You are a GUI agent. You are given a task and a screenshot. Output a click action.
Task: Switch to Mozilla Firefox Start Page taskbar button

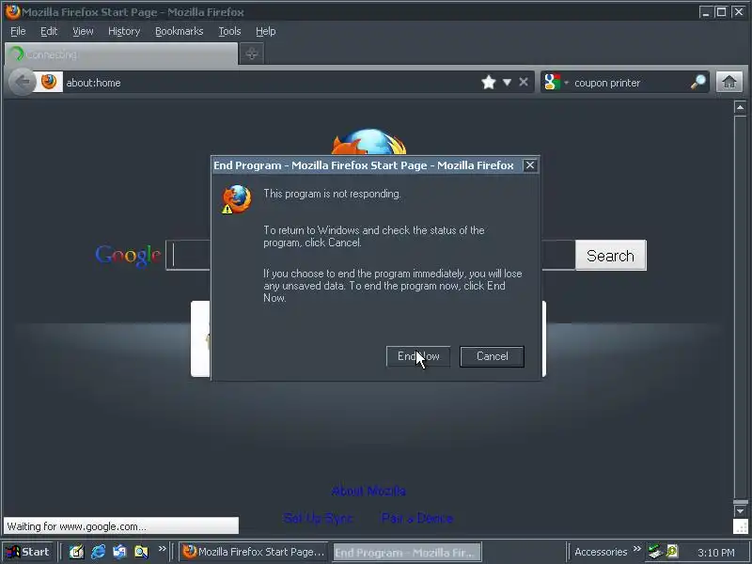pyautogui.click(x=254, y=552)
